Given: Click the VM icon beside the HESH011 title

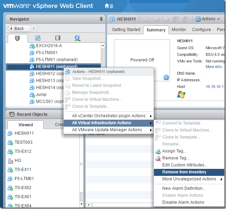Looking at the screenshot, I should click(112, 19).
